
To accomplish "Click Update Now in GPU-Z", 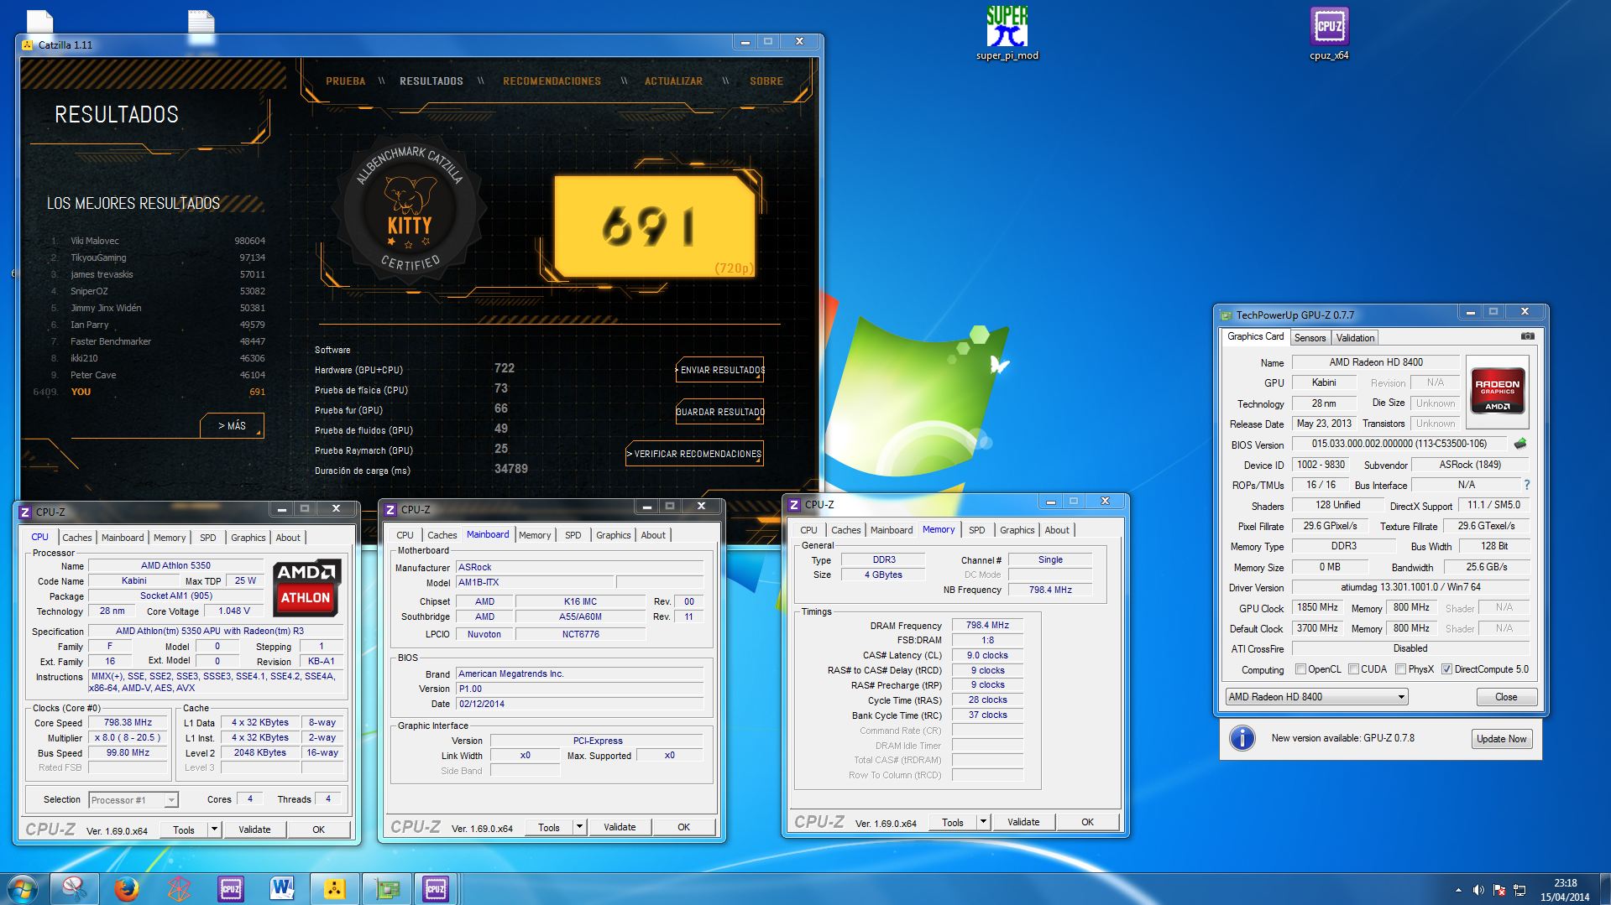I will (1501, 739).
